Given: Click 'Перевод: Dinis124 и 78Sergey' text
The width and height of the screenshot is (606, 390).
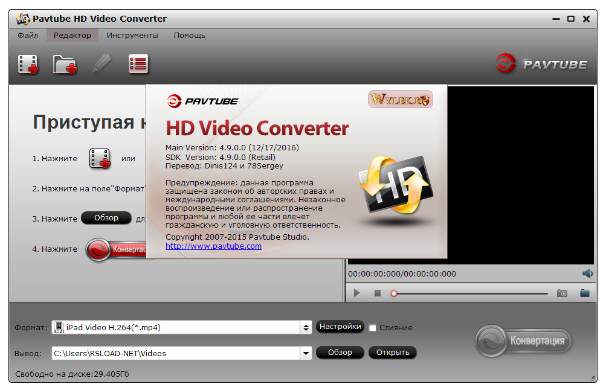Looking at the screenshot, I should (224, 165).
